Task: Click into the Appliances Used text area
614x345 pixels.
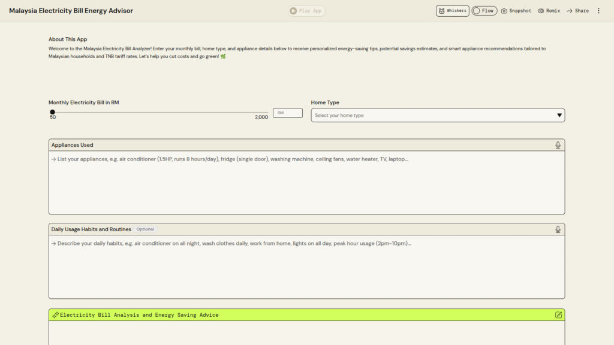Action: pos(306,183)
